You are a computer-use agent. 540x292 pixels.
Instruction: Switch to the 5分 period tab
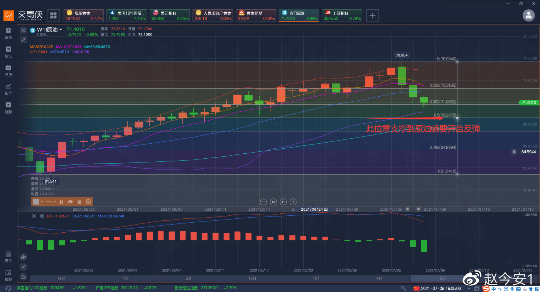[189, 278]
